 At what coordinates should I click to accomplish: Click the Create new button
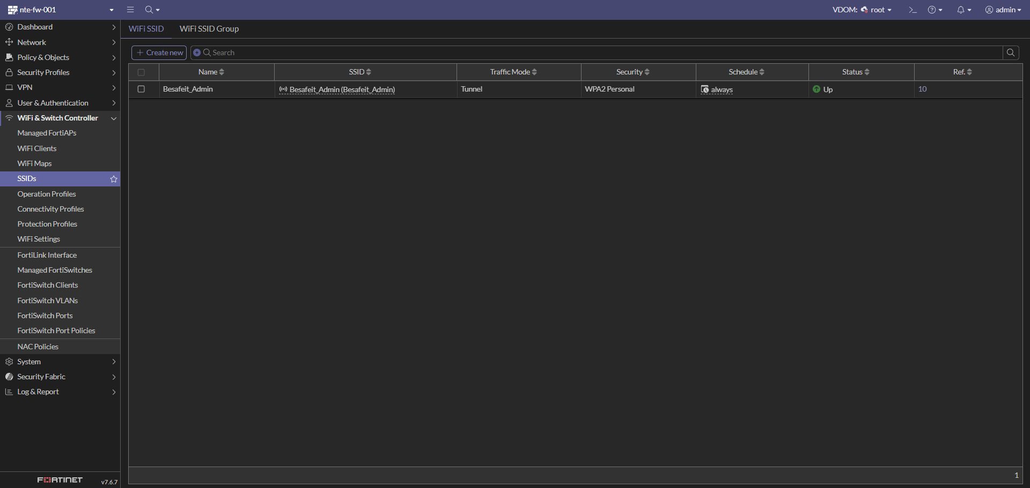click(x=159, y=52)
